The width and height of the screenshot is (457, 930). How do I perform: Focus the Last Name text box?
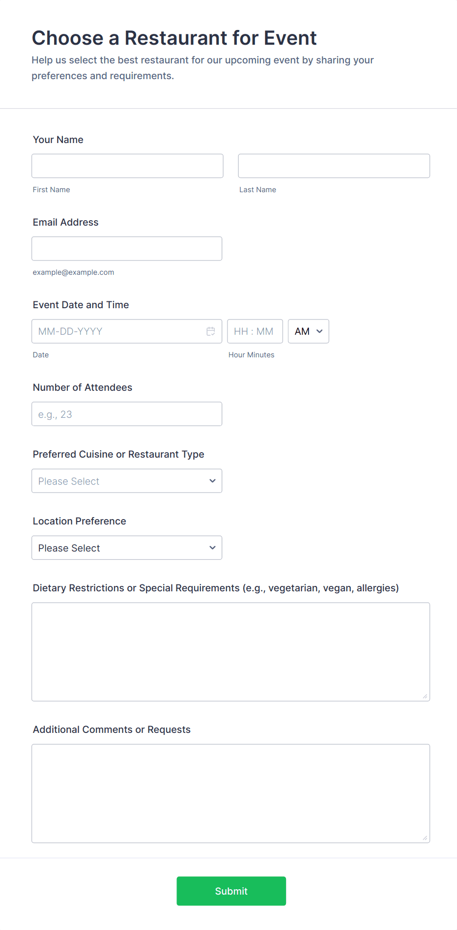[x=334, y=166]
